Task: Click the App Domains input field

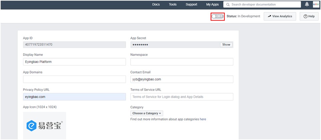Action: pyautogui.click(x=75, y=79)
